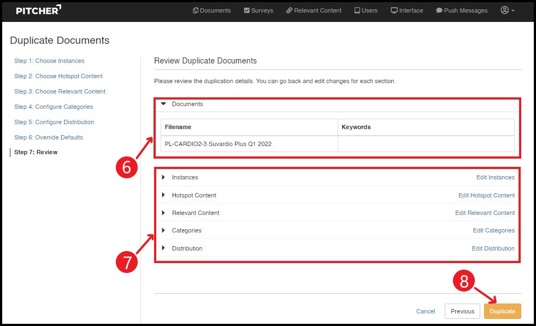This screenshot has width=536, height=326.
Task: Click the Pitcher logo in header
Action: tap(38, 10)
